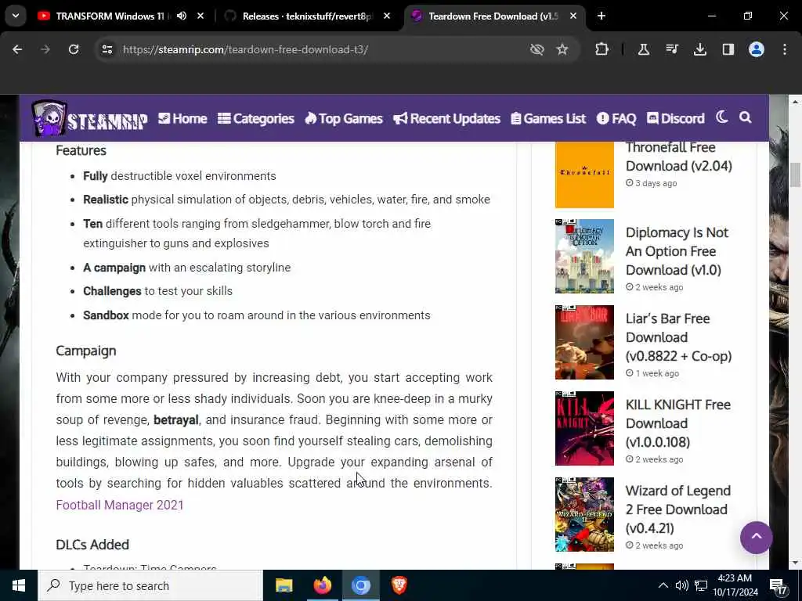Viewport: 802px width, 601px height.
Task: Toggle the browser side panel icon
Action: click(728, 49)
